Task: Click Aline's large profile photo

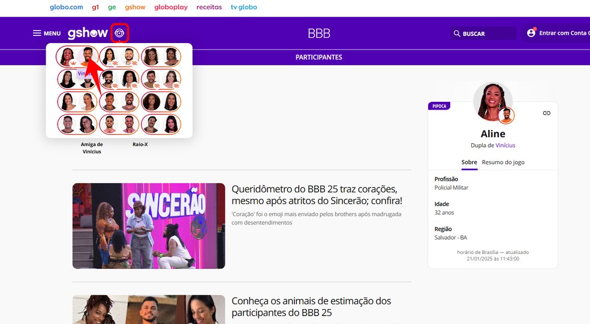Action: 492,101
